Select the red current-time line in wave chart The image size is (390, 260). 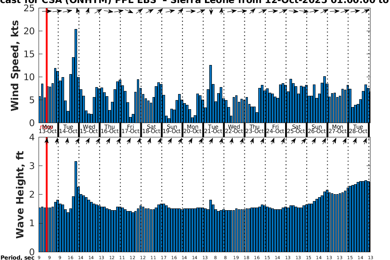pyautogui.click(x=46, y=195)
